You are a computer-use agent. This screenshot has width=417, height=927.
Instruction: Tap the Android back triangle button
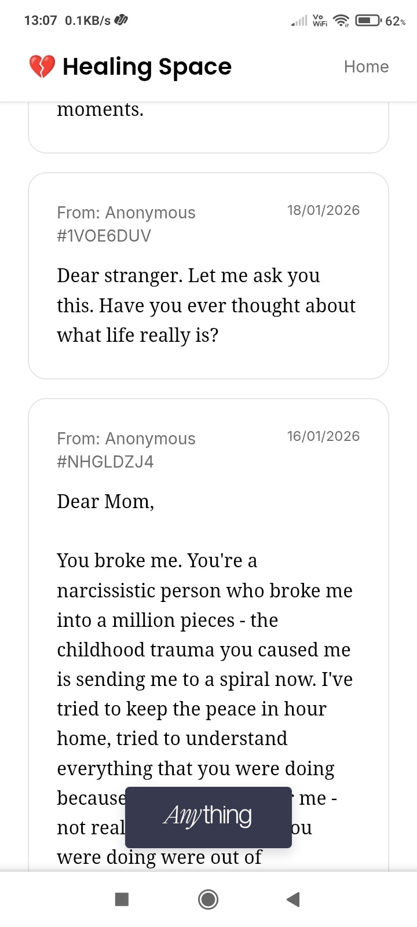[293, 899]
